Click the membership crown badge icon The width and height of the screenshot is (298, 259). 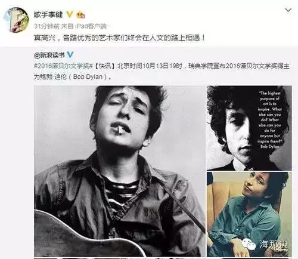coord(80,15)
